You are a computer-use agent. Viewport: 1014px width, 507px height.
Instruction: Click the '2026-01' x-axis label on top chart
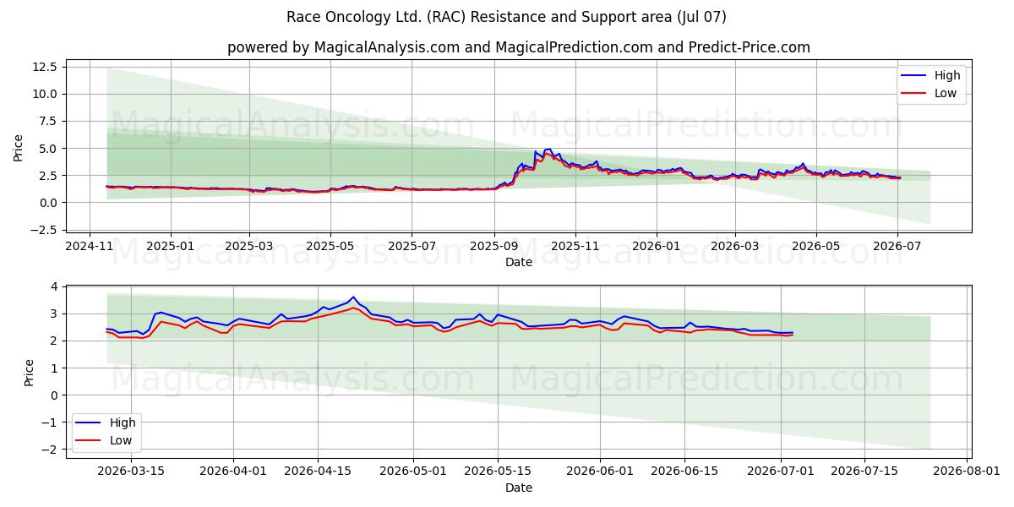[657, 246]
